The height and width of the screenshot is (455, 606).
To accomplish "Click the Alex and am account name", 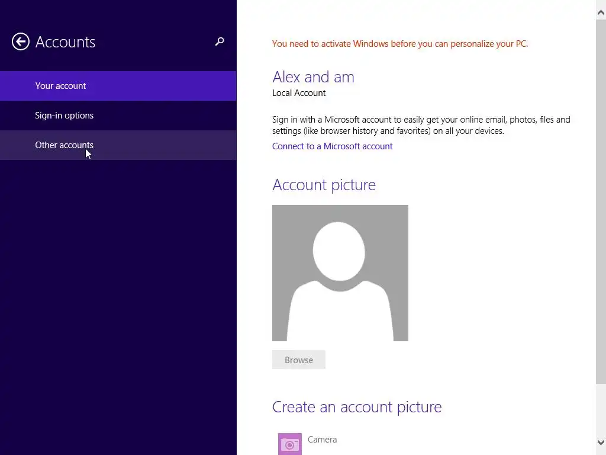I will tap(313, 77).
